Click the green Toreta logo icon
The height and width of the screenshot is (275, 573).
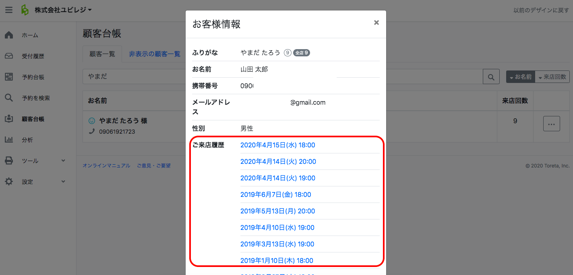25,10
